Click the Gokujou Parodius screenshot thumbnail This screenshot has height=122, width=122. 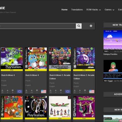(113, 40)
